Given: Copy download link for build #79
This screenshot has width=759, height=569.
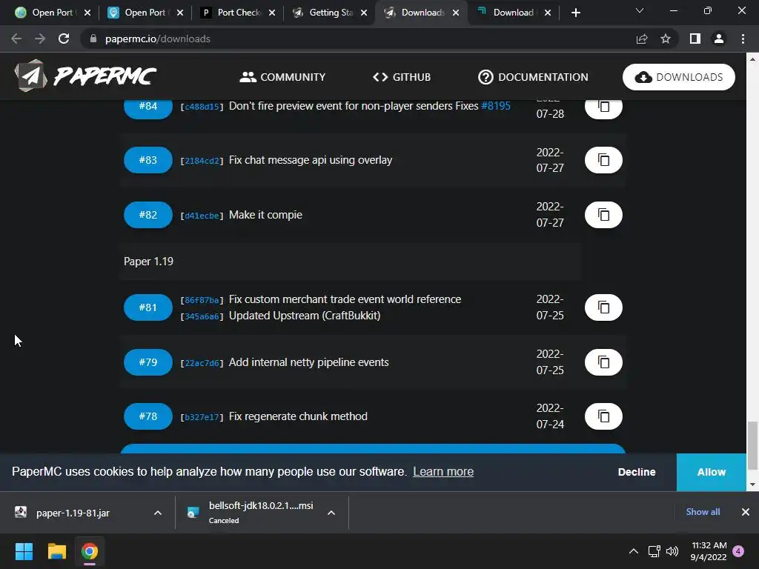Looking at the screenshot, I should pos(603,362).
